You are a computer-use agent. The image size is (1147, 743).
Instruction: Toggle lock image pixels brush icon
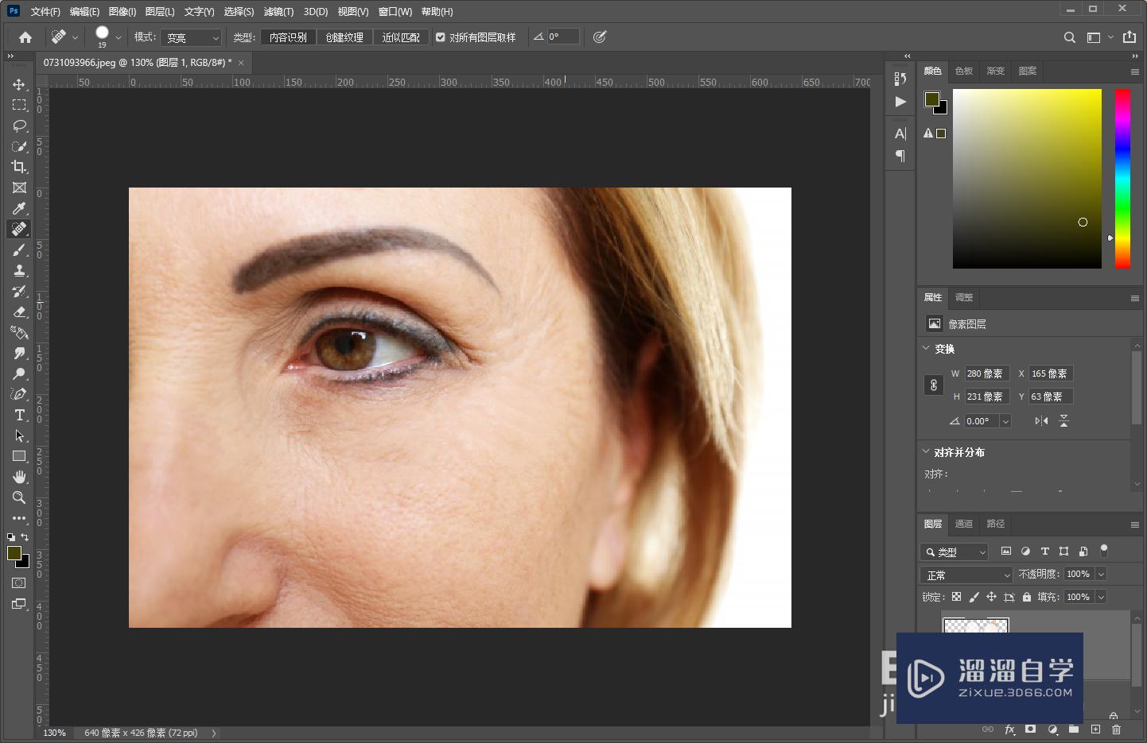click(x=974, y=597)
